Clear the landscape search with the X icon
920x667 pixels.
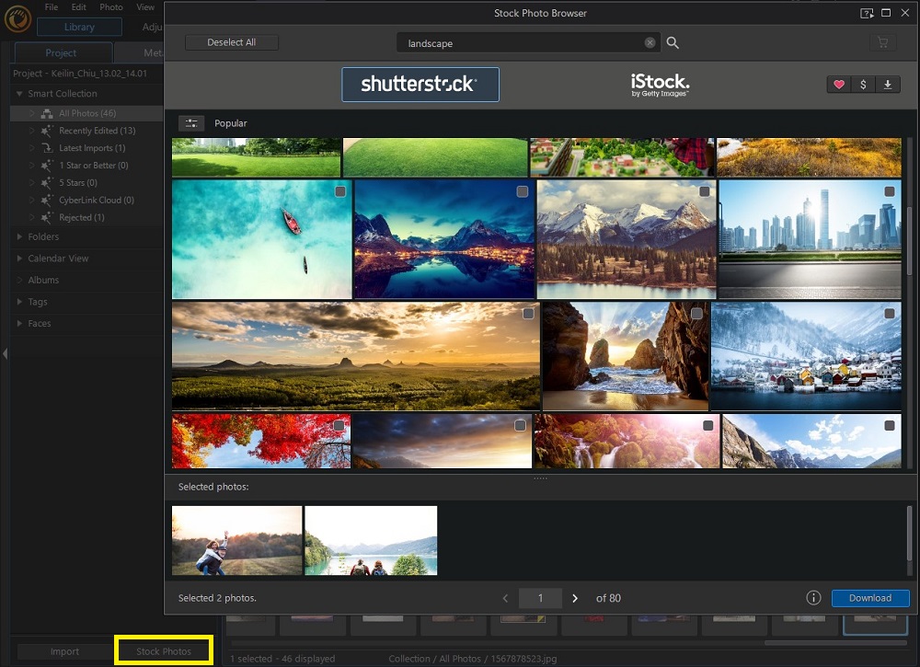650,42
